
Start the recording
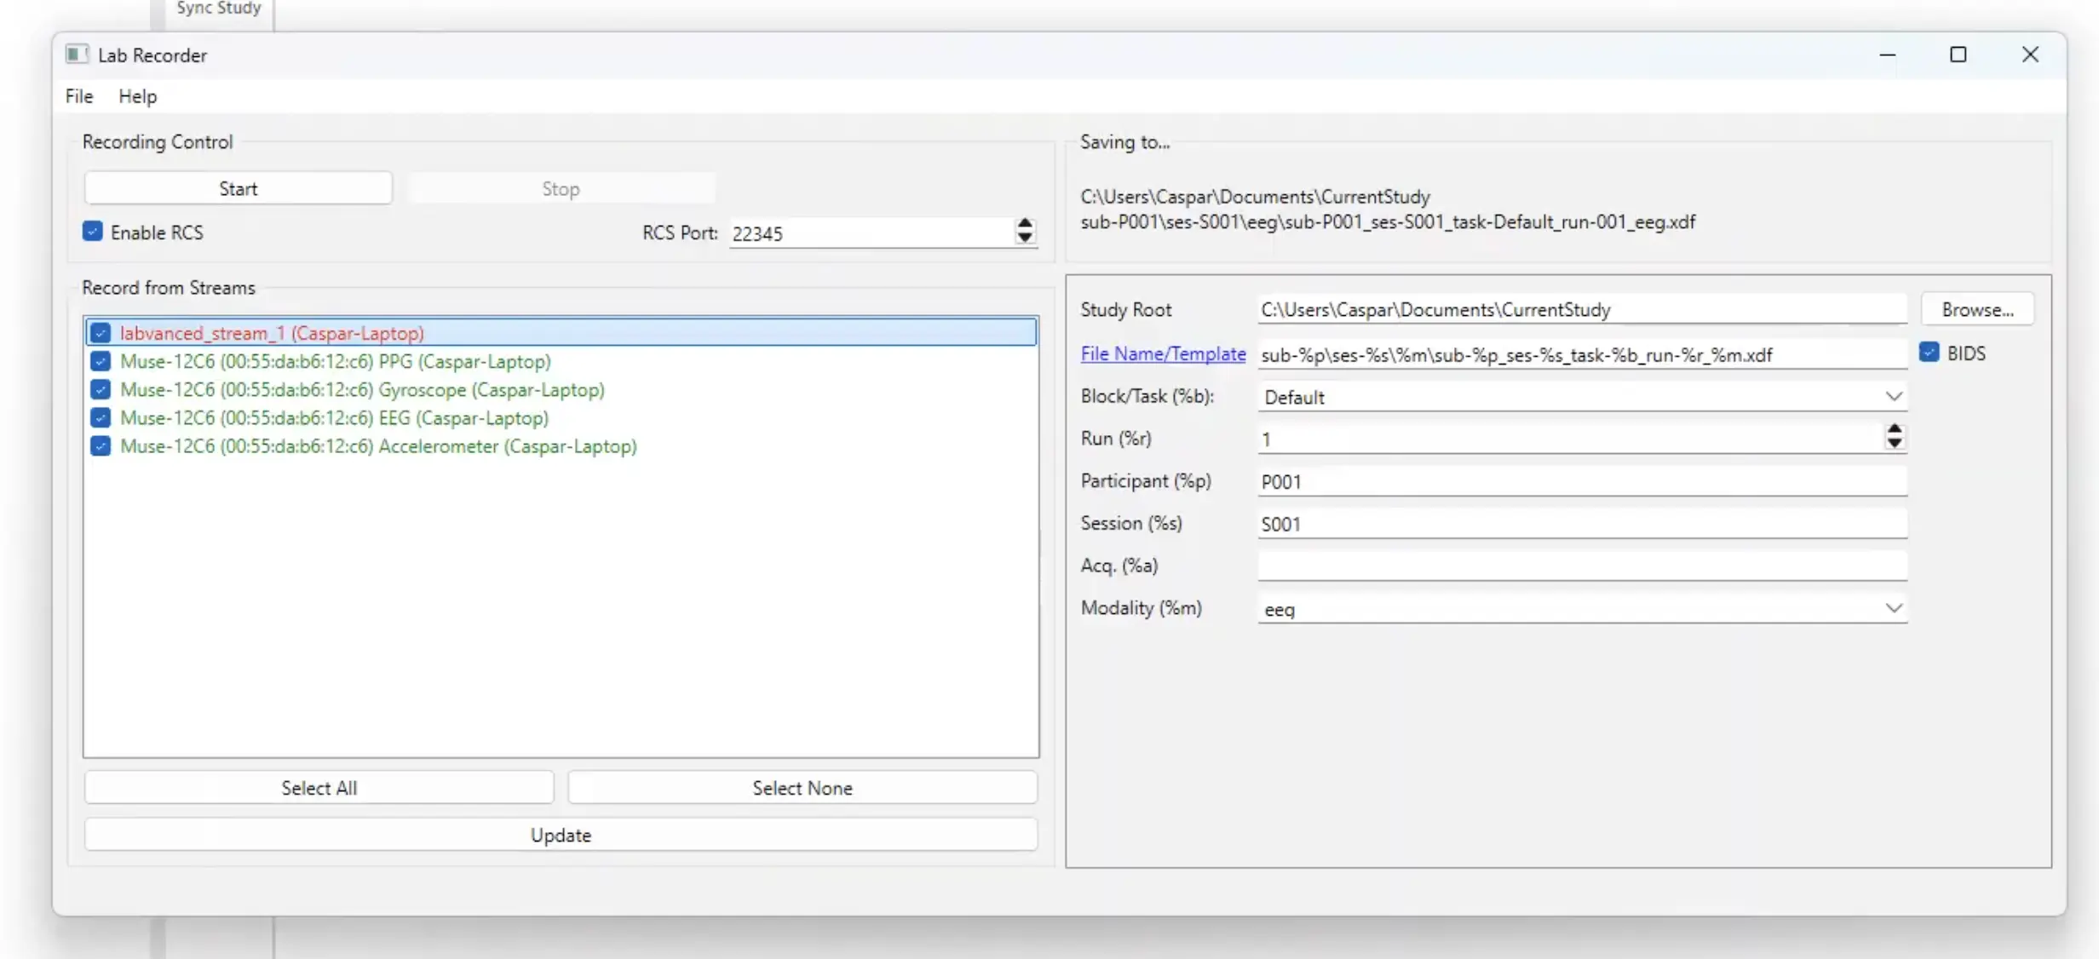point(239,188)
